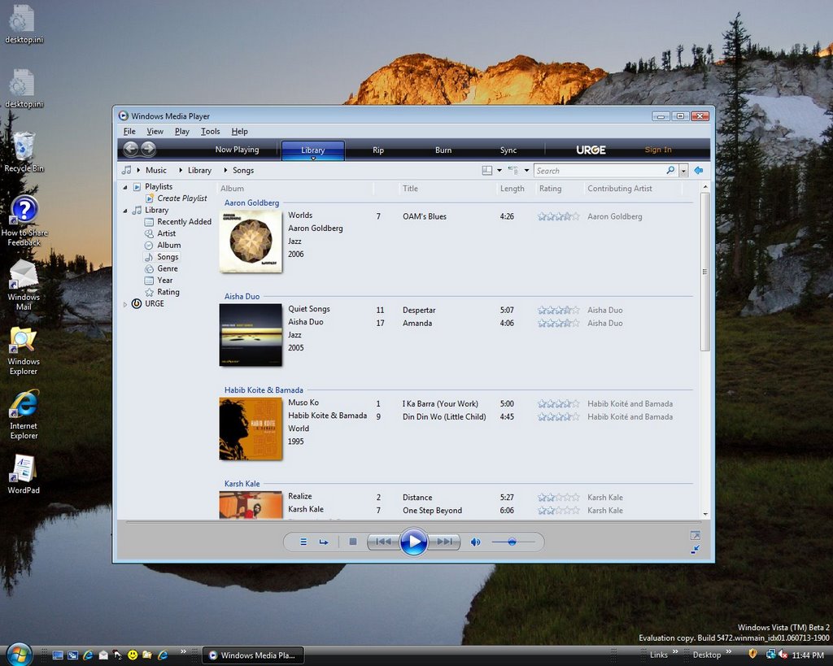This screenshot has height=666, width=833.
Task: Select the Library tab
Action: tap(313, 150)
